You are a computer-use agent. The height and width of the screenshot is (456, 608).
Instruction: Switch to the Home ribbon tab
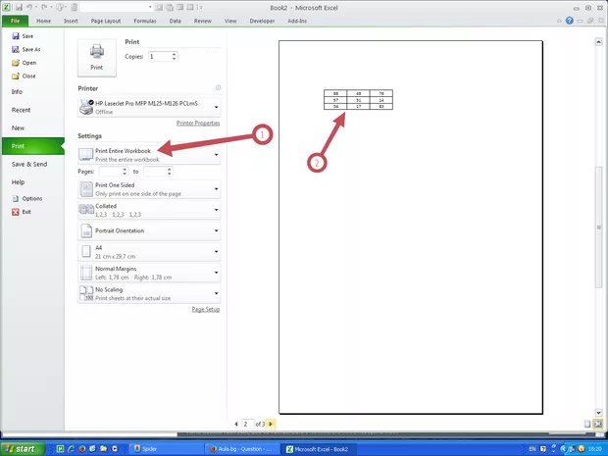tap(43, 21)
